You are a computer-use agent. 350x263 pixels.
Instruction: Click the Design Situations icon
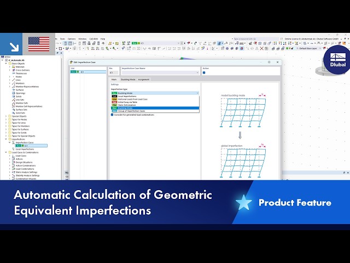(13, 162)
